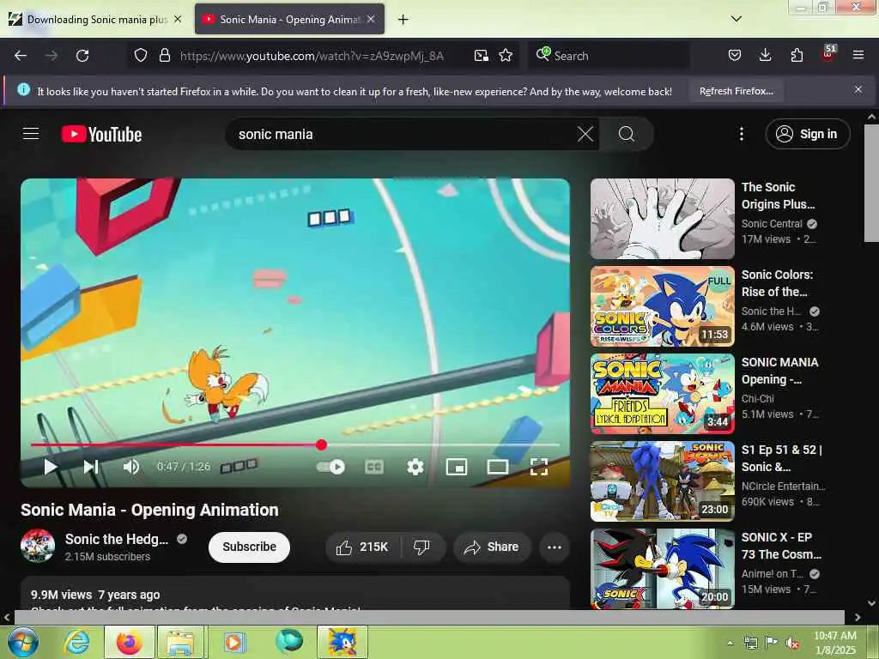The width and height of the screenshot is (879, 659).
Task: Open SONIC MANIA Opening Chi-Chi title
Action: [x=779, y=371]
